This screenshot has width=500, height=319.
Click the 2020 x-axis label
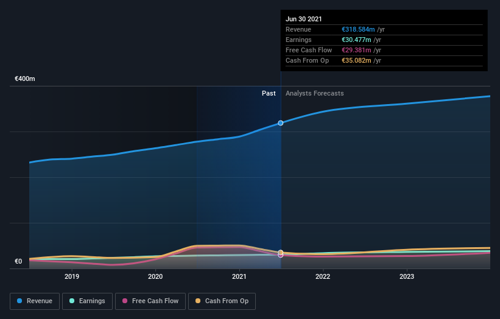pos(155,276)
